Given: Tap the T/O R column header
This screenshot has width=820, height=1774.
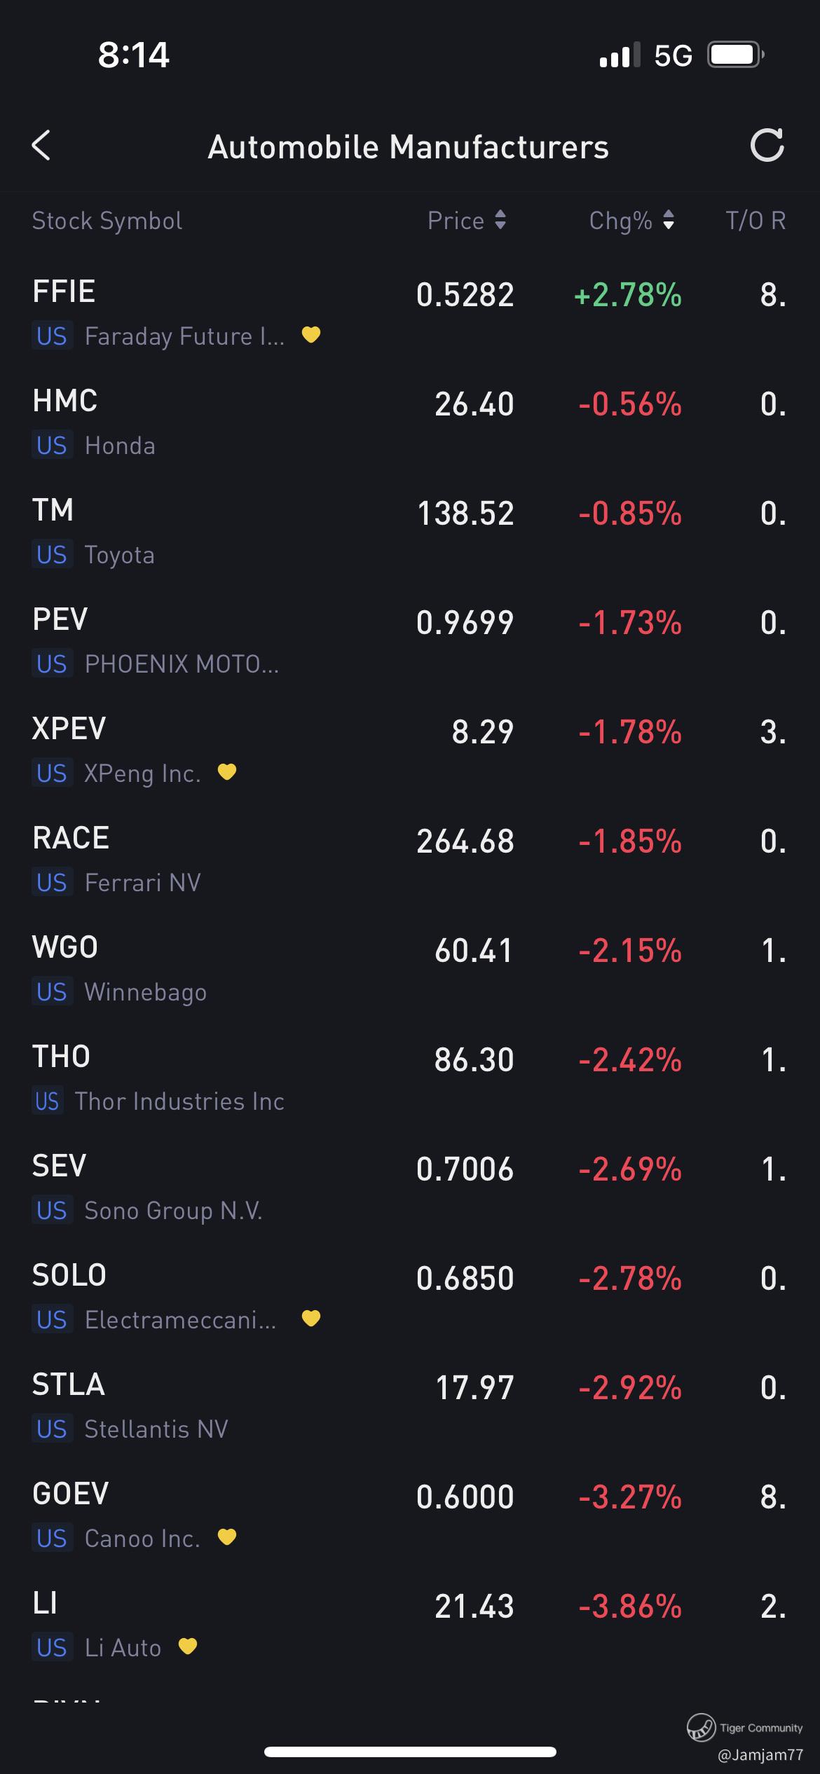Looking at the screenshot, I should [756, 221].
